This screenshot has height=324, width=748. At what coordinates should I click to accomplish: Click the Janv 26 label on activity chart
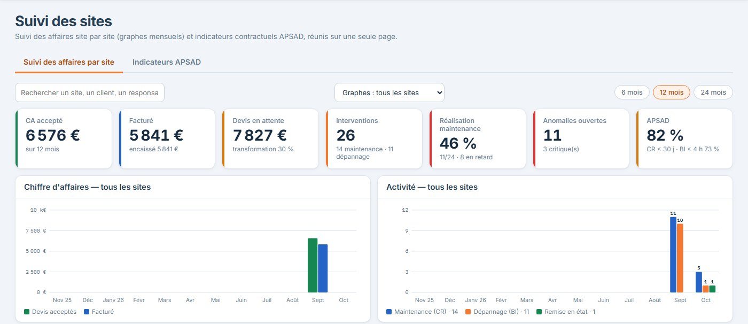[x=476, y=300]
